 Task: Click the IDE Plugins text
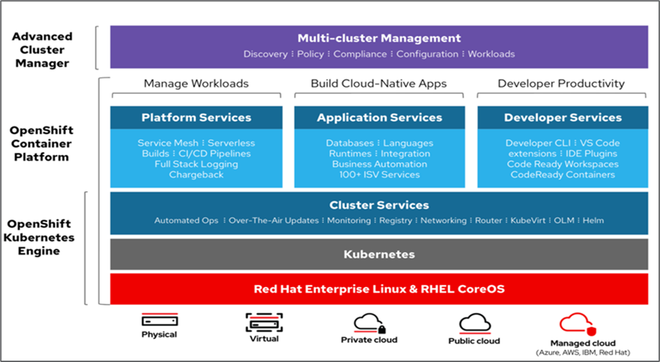click(x=592, y=154)
